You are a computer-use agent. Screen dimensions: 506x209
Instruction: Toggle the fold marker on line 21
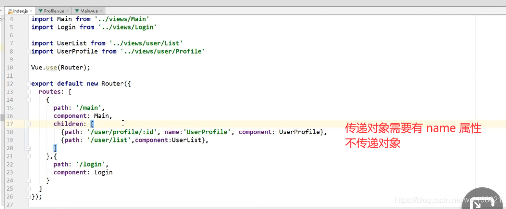pos(29,156)
